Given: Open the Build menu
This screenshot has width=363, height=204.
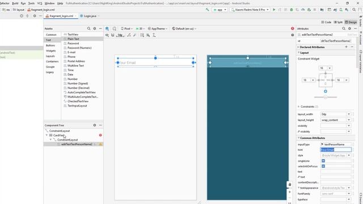Looking at the screenshot, I should pyautogui.click(x=15, y=3).
